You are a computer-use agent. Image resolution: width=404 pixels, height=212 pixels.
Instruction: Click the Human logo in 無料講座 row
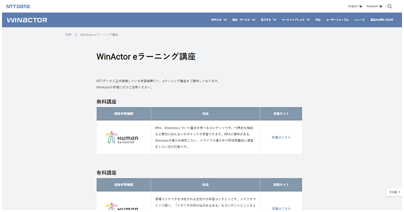point(122,138)
